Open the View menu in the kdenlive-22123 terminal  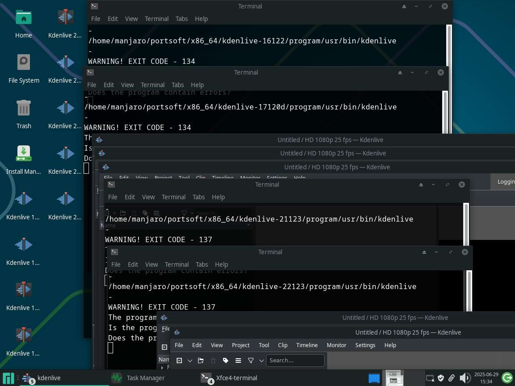tap(152, 264)
